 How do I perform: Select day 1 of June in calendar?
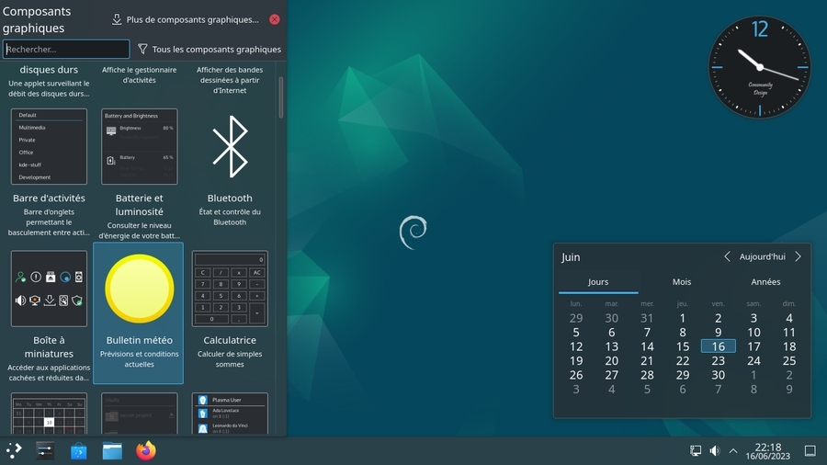click(x=683, y=318)
